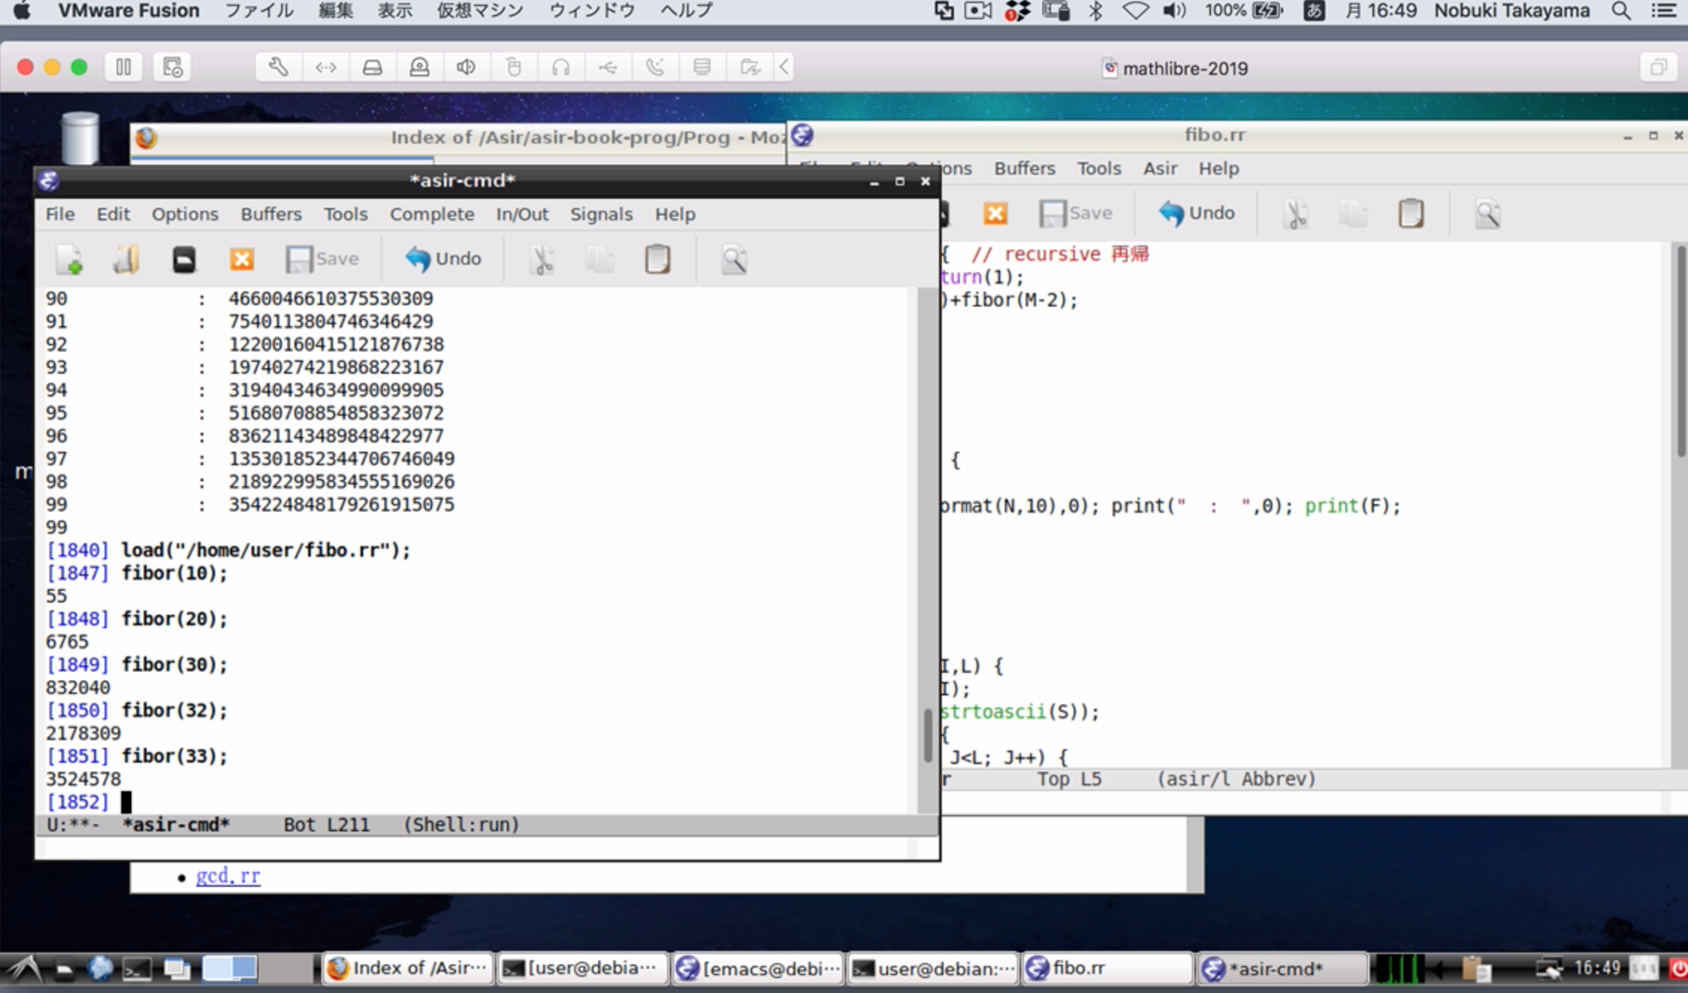Click the VMware hard disk device icon
The image size is (1688, 993).
(x=372, y=67)
